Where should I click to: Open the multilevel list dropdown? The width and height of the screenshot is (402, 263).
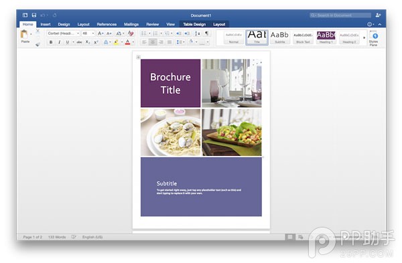169,33
